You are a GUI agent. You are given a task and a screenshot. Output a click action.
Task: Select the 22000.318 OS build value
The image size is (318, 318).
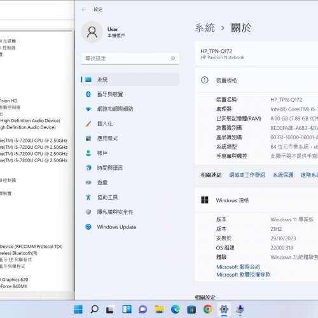(x=282, y=248)
